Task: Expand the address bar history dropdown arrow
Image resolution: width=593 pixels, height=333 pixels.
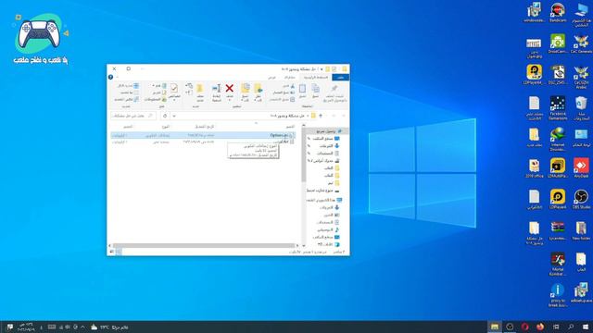Action: tap(174, 116)
